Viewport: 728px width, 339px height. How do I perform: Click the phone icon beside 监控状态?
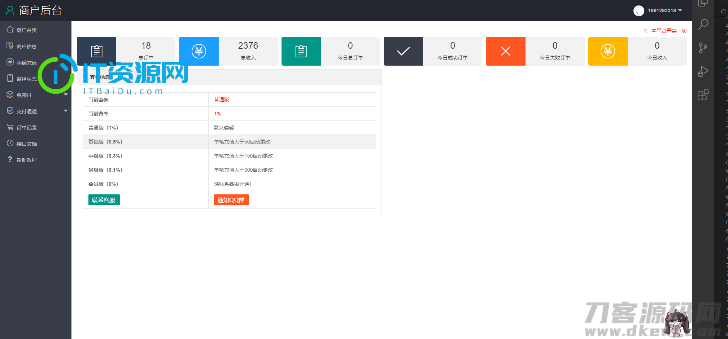tap(10, 78)
